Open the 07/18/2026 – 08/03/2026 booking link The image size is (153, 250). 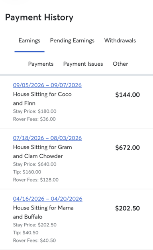pyautogui.click(x=47, y=138)
